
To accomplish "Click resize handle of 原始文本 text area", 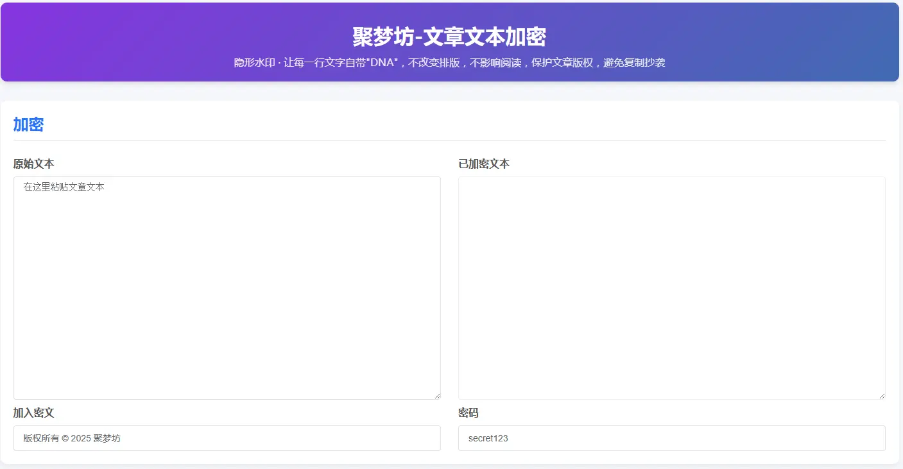I will [436, 395].
